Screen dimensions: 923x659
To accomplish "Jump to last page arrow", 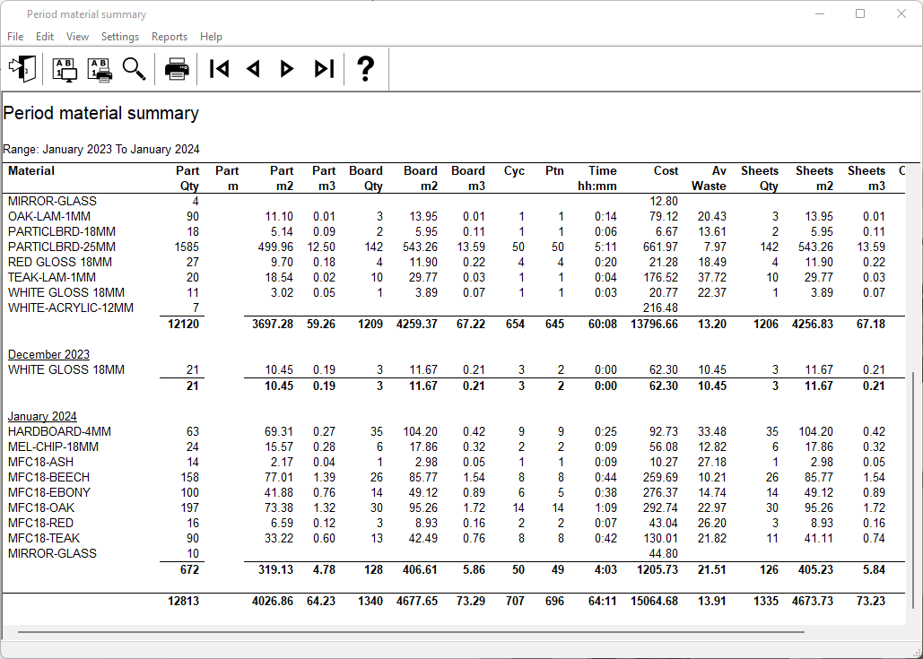I will 325,69.
